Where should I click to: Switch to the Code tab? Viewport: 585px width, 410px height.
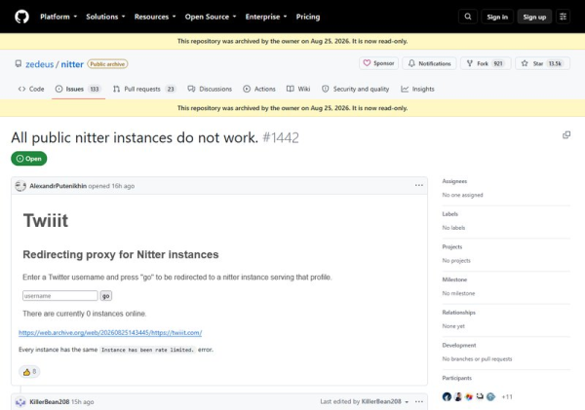(31, 89)
